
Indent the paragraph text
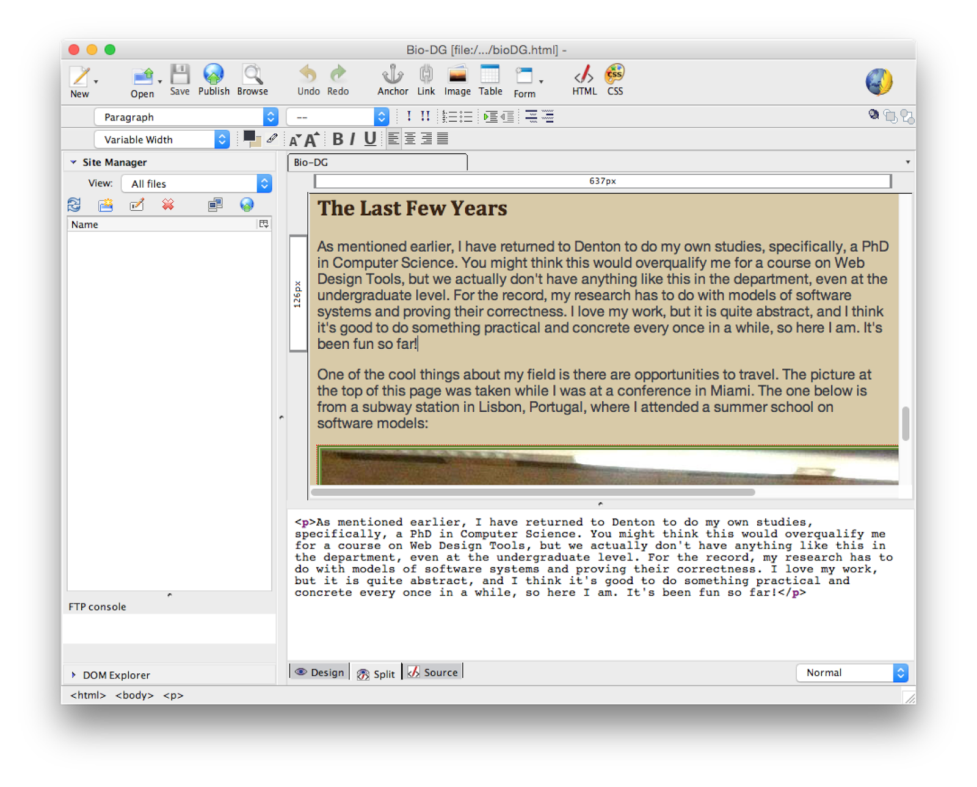click(490, 117)
